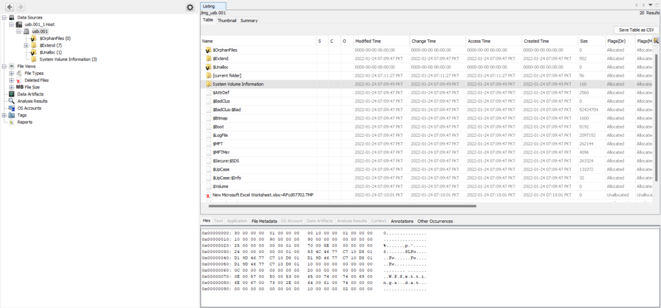661x308 pixels.
Task: Expand the Deleted Files node
Action: tap(12, 80)
